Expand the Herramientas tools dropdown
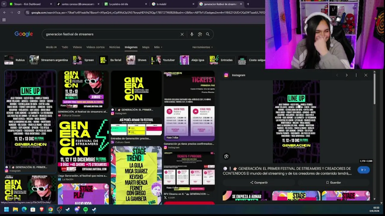 pos(202,47)
